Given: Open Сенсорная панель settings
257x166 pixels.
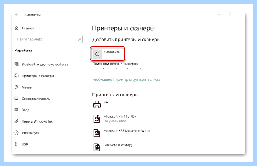Looking at the screenshot, I should click(x=36, y=99).
